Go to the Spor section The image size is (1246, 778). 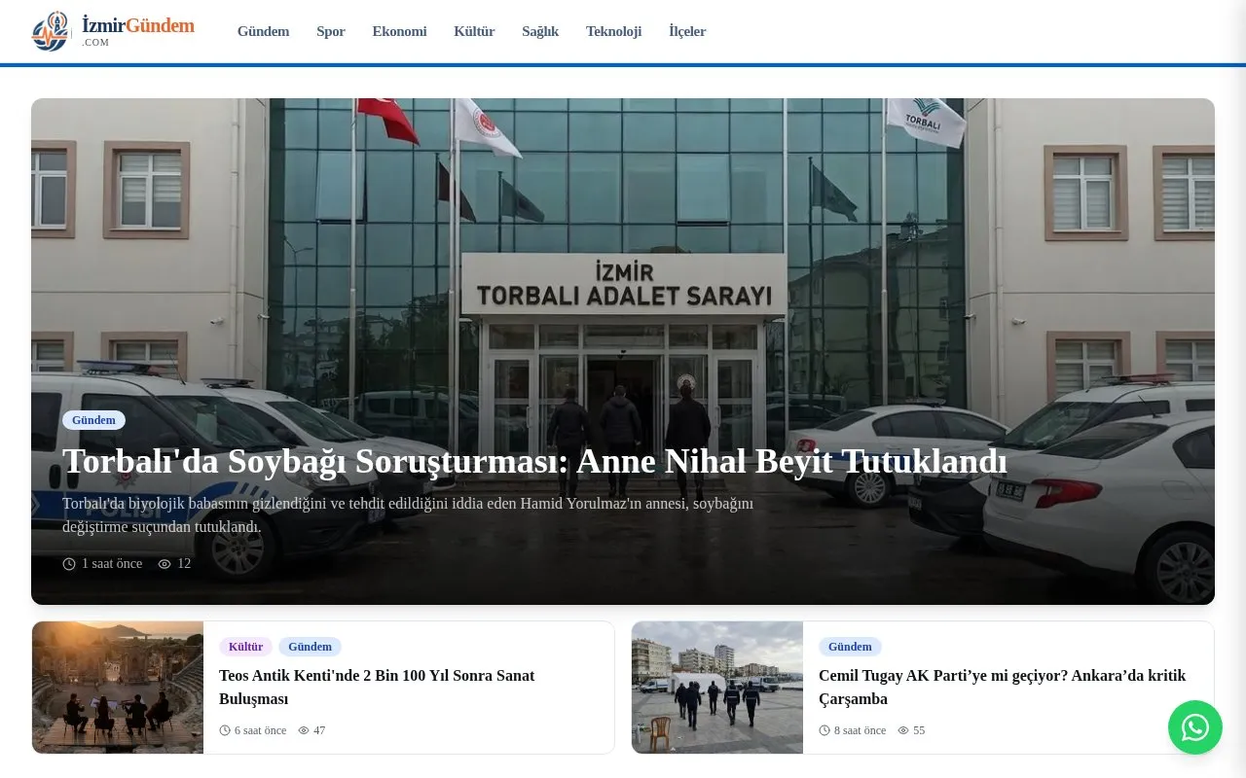pos(331,31)
